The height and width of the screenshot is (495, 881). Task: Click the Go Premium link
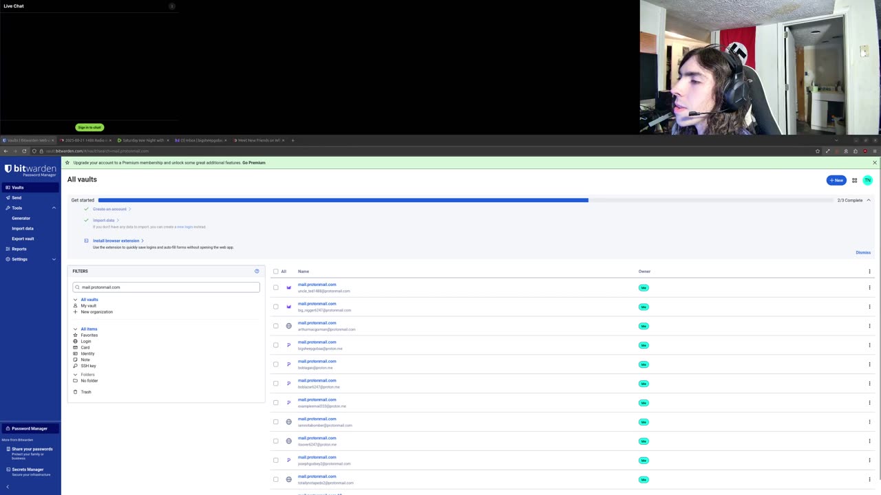[253, 163]
